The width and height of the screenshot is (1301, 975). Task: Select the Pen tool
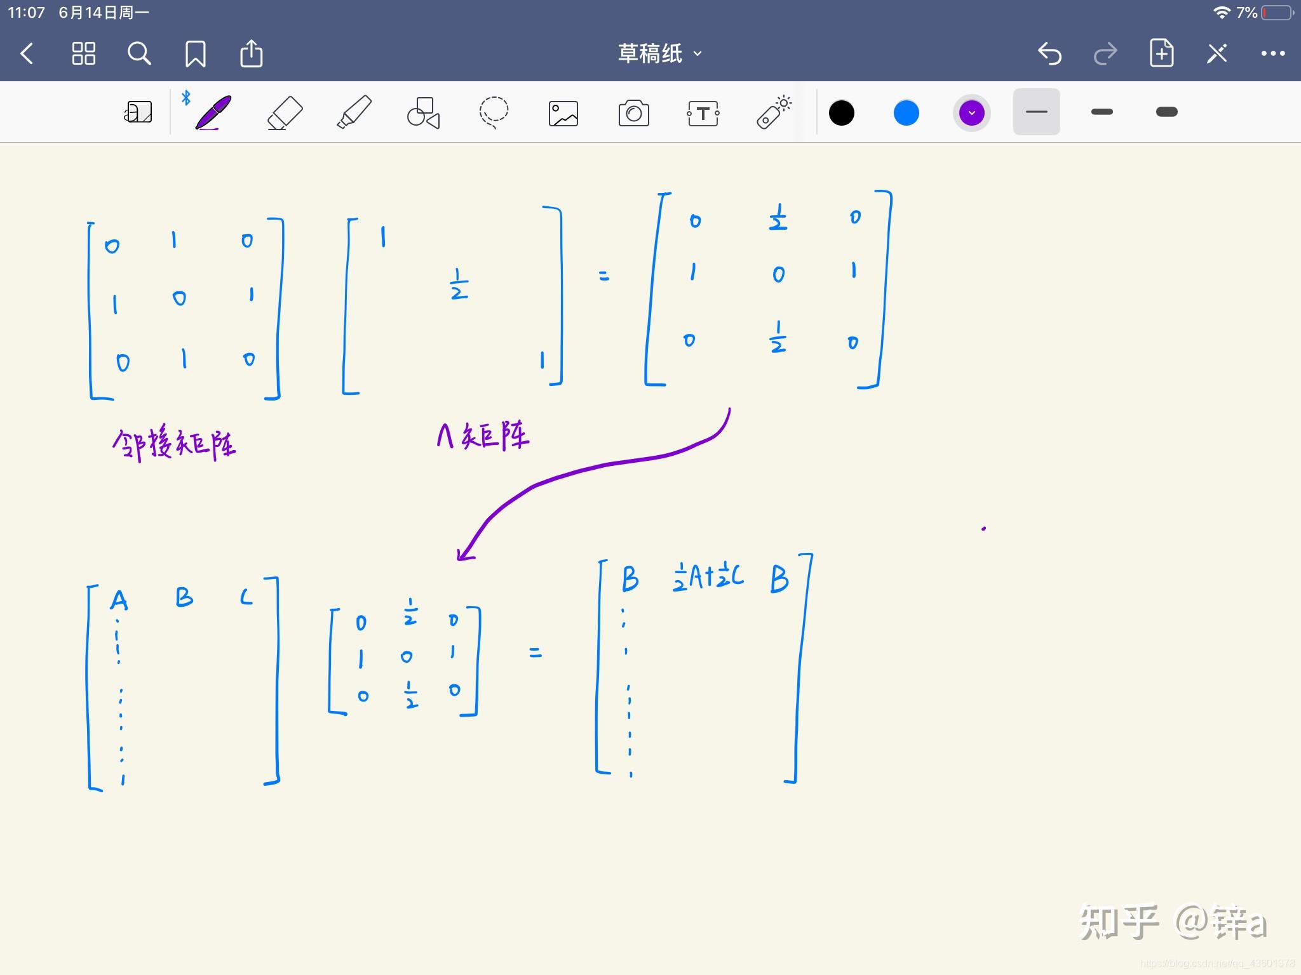coord(212,112)
